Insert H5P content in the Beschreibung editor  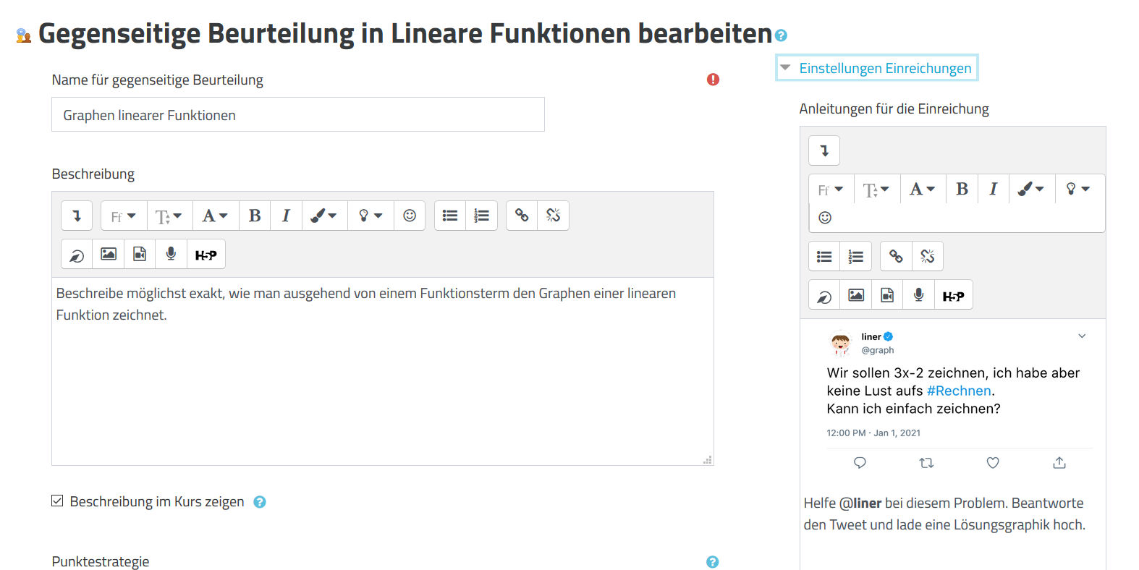pyautogui.click(x=206, y=255)
